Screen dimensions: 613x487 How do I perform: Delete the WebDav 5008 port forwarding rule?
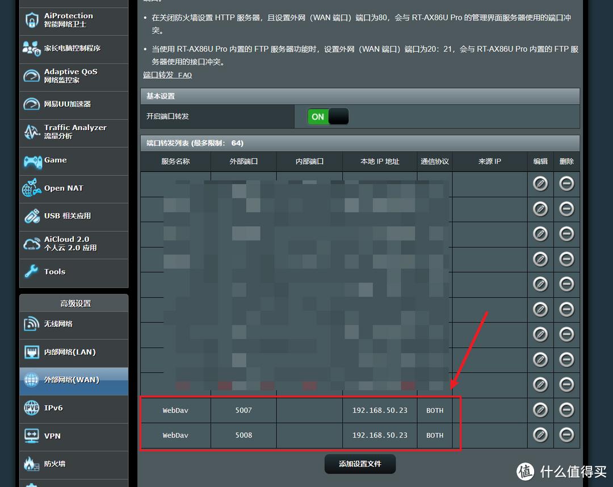566,435
